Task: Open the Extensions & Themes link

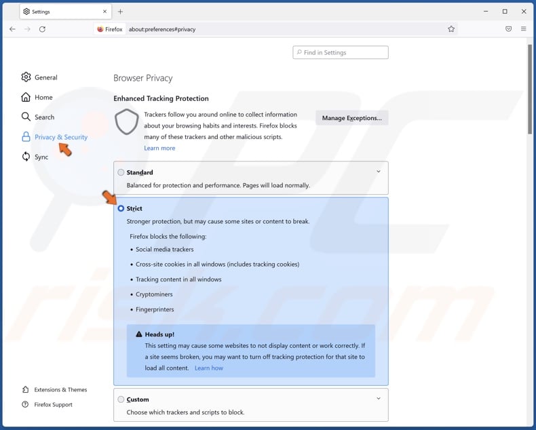Action: tap(60, 389)
